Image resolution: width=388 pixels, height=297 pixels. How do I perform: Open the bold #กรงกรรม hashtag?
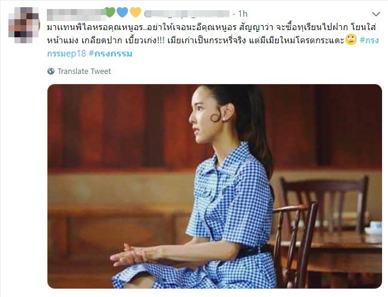tap(111, 54)
